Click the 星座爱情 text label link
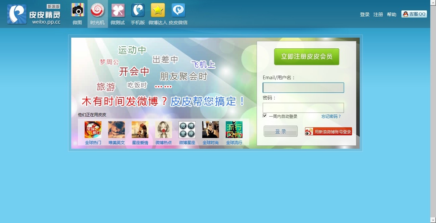 coord(140,143)
